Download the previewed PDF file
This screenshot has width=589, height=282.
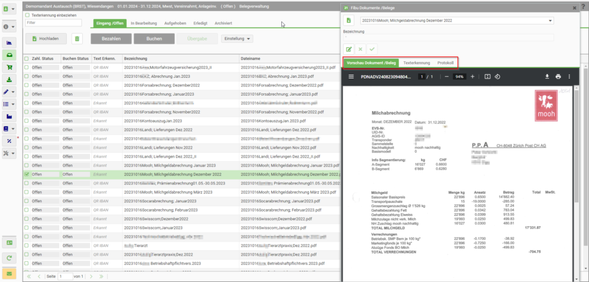(x=547, y=77)
